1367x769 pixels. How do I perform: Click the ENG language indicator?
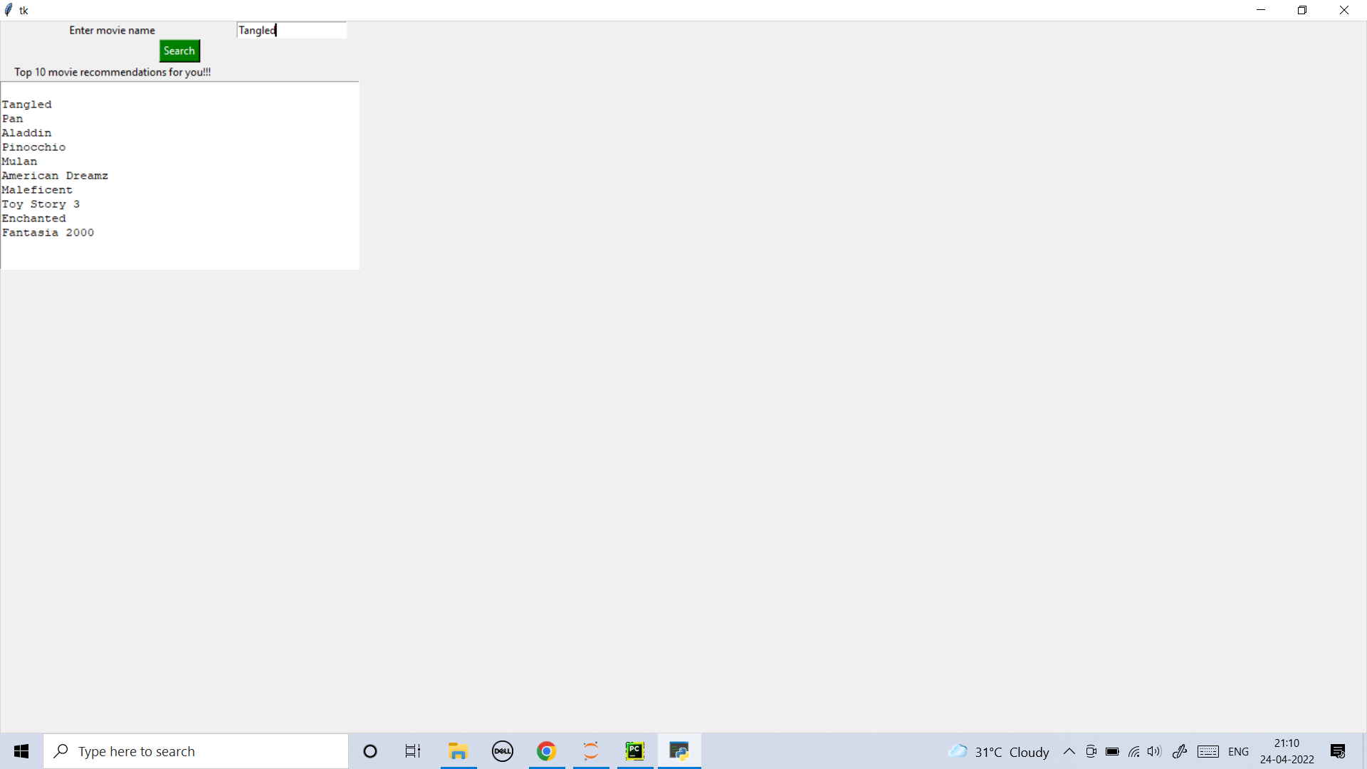pos(1238,751)
